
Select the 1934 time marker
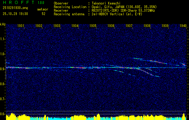pyautogui.click(x=75, y=25)
